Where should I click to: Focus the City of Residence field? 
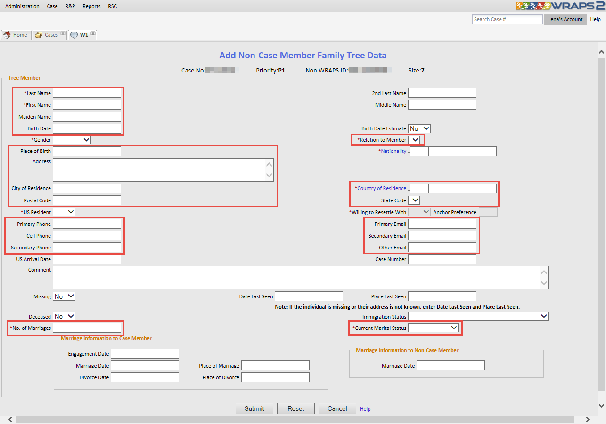[x=87, y=188]
